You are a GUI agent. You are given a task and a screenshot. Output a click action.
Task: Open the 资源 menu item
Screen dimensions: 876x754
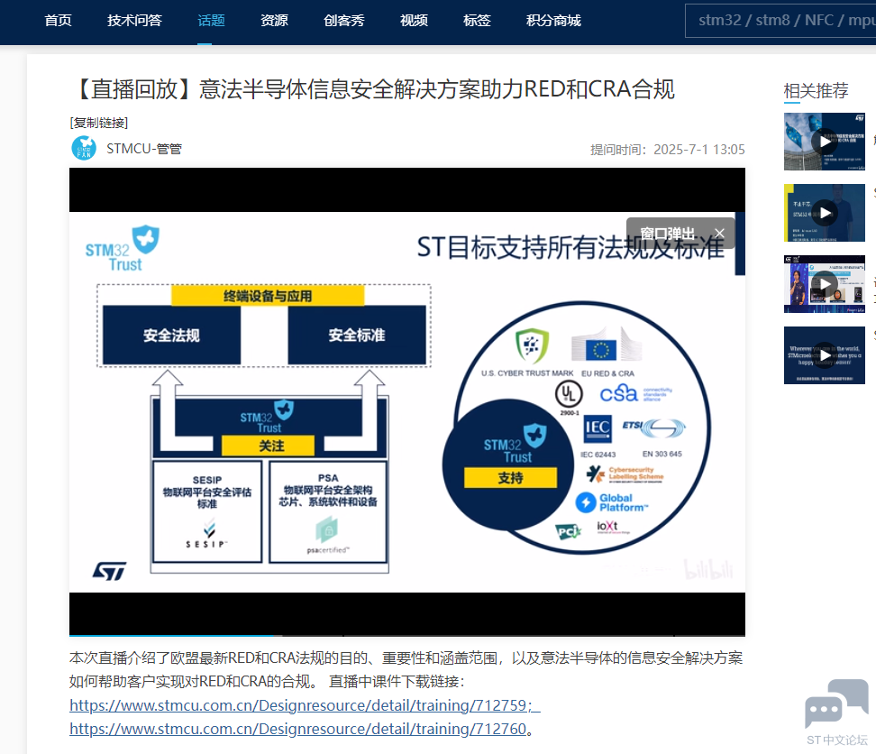(274, 21)
